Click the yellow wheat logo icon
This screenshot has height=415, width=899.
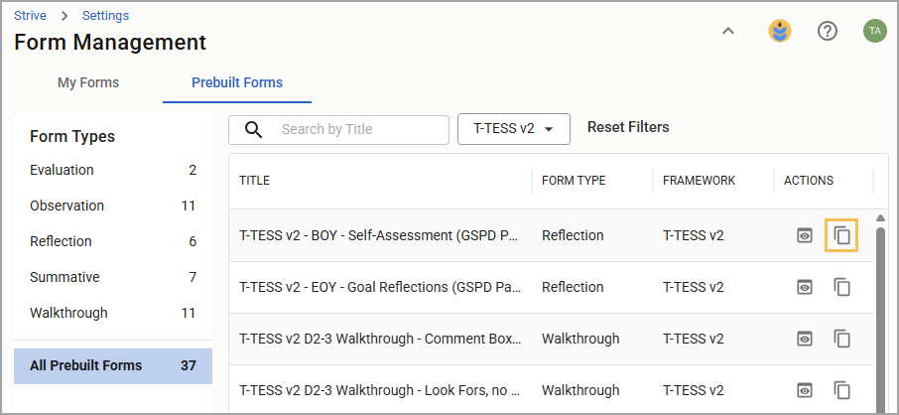[x=780, y=31]
